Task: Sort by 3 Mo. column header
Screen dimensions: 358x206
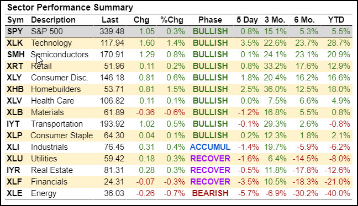Action: pyautogui.click(x=275, y=20)
